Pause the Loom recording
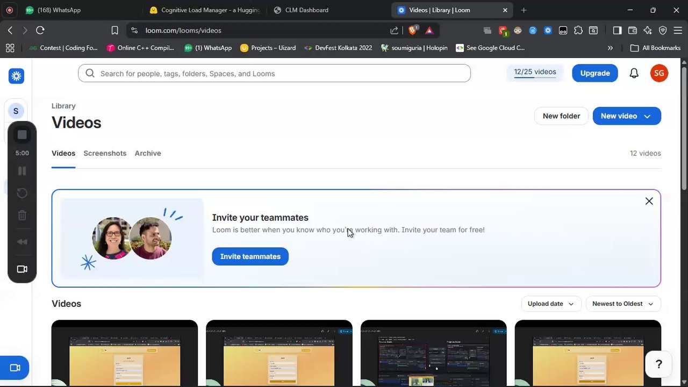Screen dimensions: 688x387 [x=22, y=171]
